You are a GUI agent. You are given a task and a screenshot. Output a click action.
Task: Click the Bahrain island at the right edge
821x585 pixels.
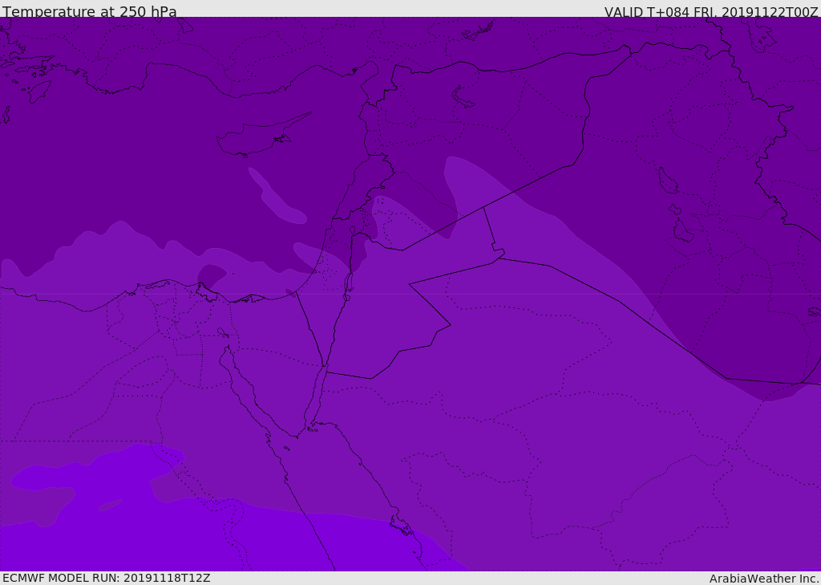815,312
